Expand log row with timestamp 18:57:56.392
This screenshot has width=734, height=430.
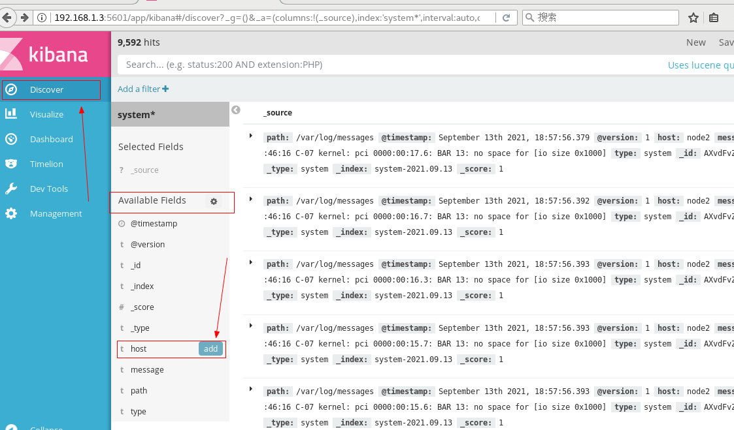click(251, 199)
